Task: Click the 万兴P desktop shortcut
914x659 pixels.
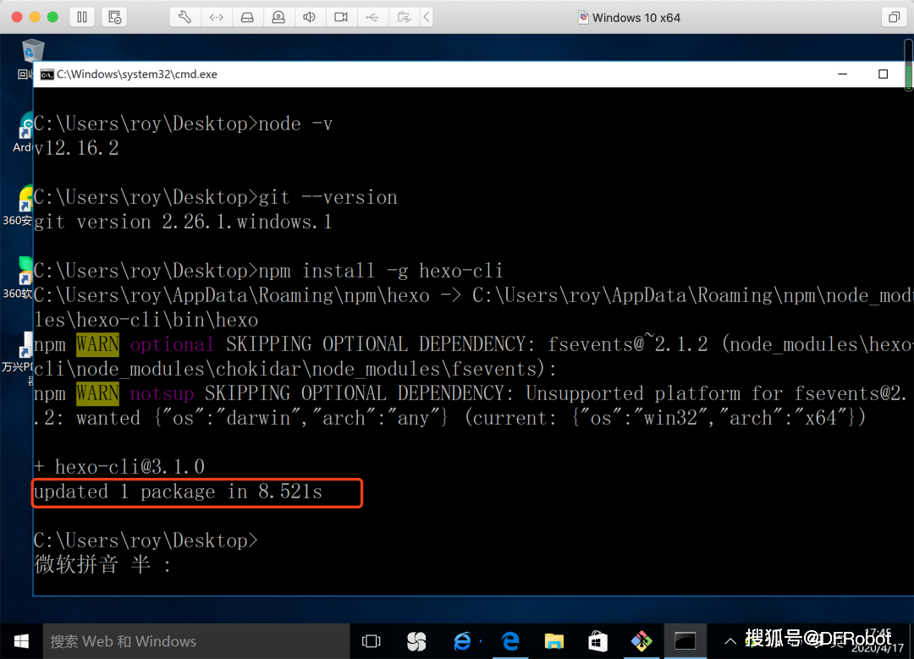Action: pos(18,357)
